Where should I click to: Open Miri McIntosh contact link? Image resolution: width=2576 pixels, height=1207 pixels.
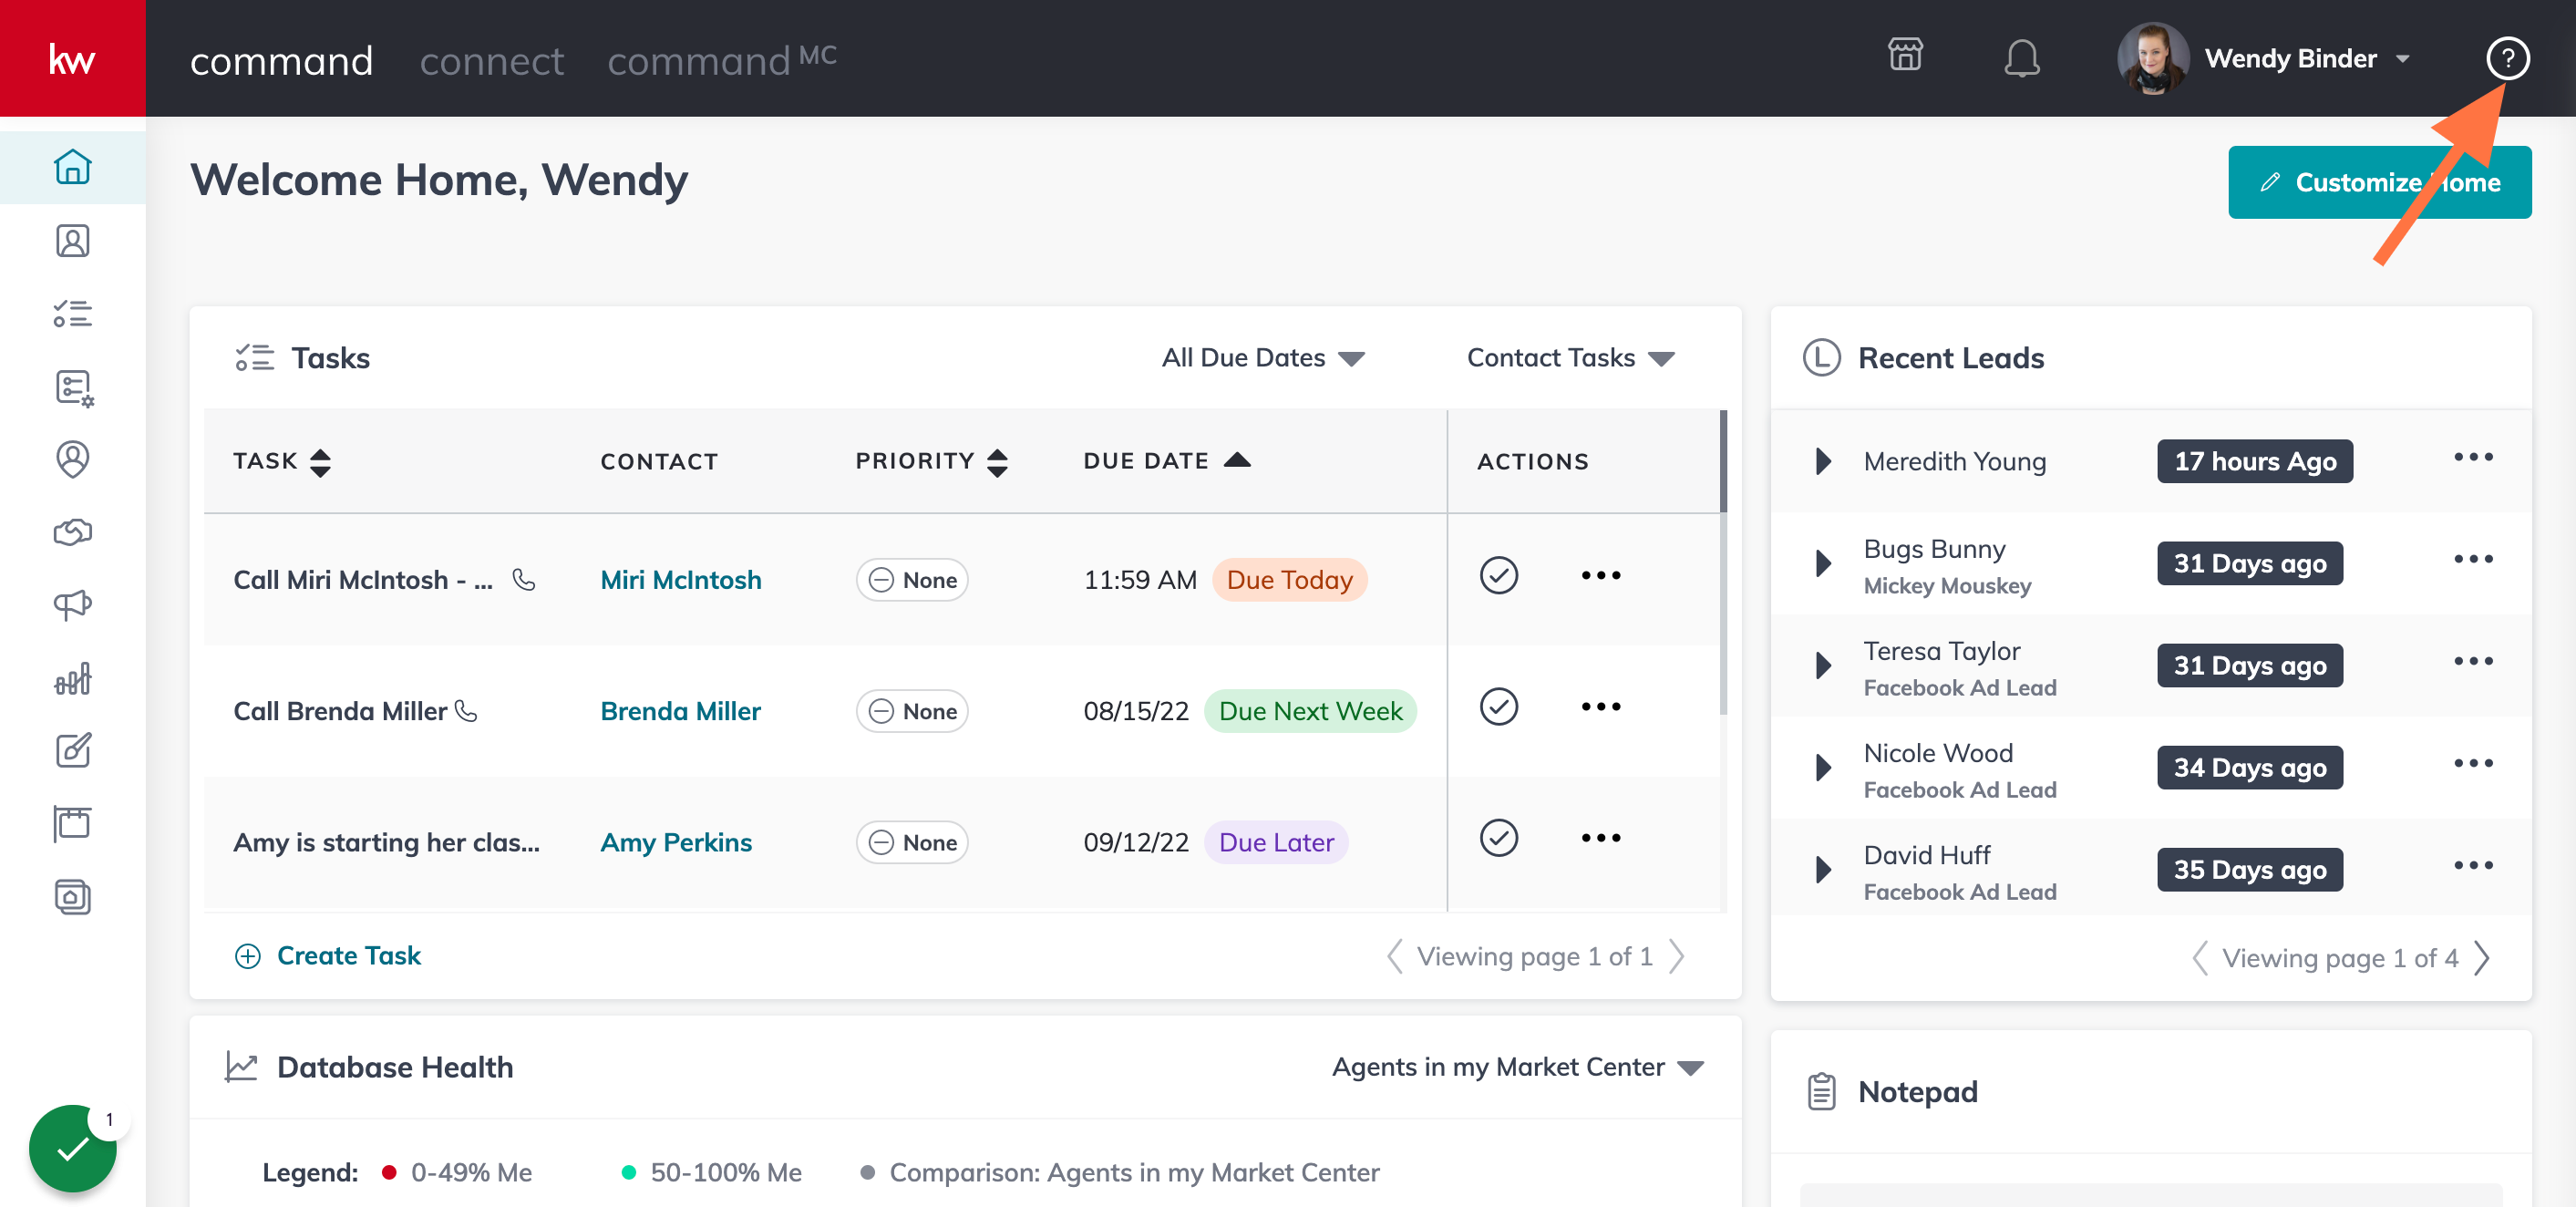[x=680, y=580]
